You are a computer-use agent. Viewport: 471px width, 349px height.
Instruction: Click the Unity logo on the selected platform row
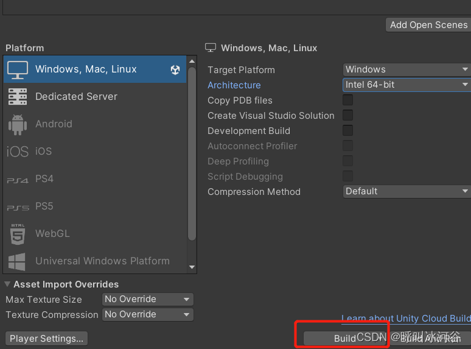[x=175, y=70]
